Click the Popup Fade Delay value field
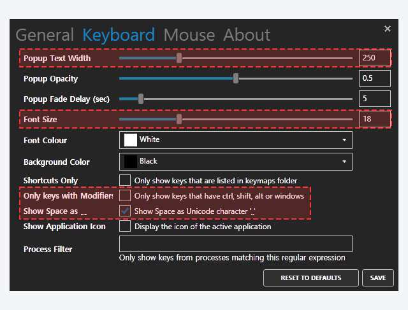The height and width of the screenshot is (310, 408). pyautogui.click(x=375, y=99)
